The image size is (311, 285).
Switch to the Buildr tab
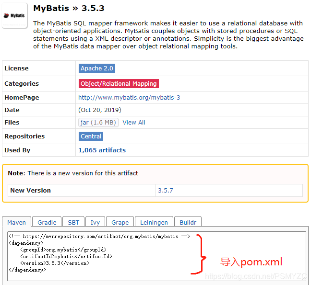(188, 222)
